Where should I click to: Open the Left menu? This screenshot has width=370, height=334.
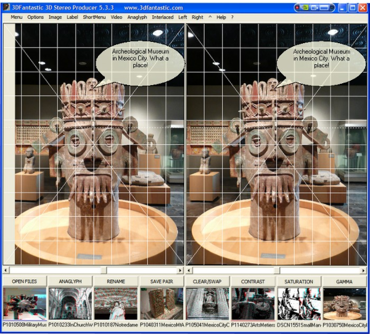click(x=183, y=17)
